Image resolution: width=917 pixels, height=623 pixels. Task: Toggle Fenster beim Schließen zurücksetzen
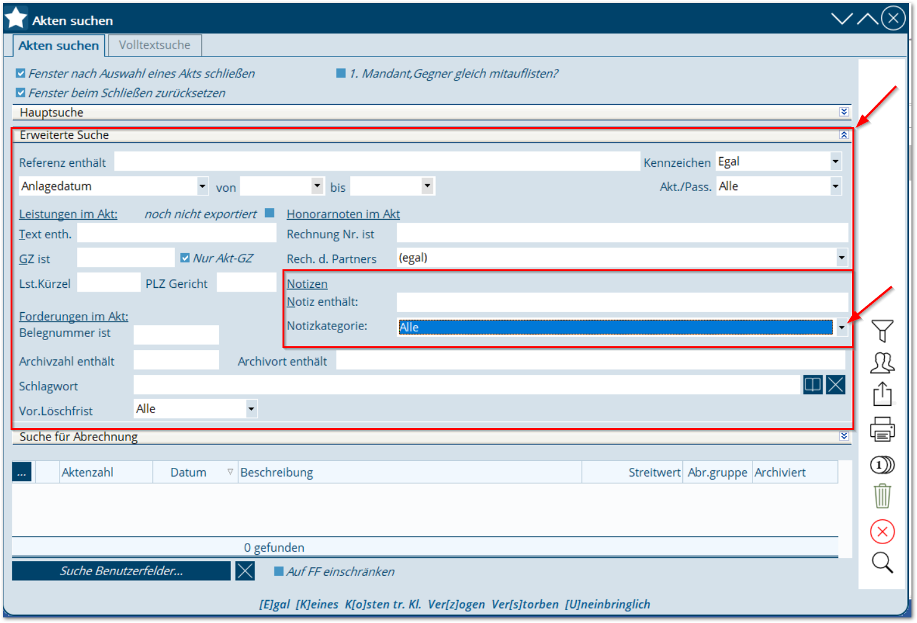click(20, 92)
